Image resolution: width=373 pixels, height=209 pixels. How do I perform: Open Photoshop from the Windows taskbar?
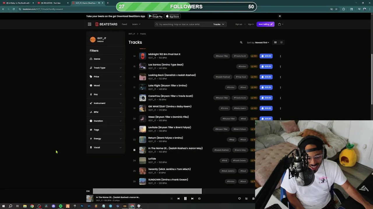click(82, 206)
